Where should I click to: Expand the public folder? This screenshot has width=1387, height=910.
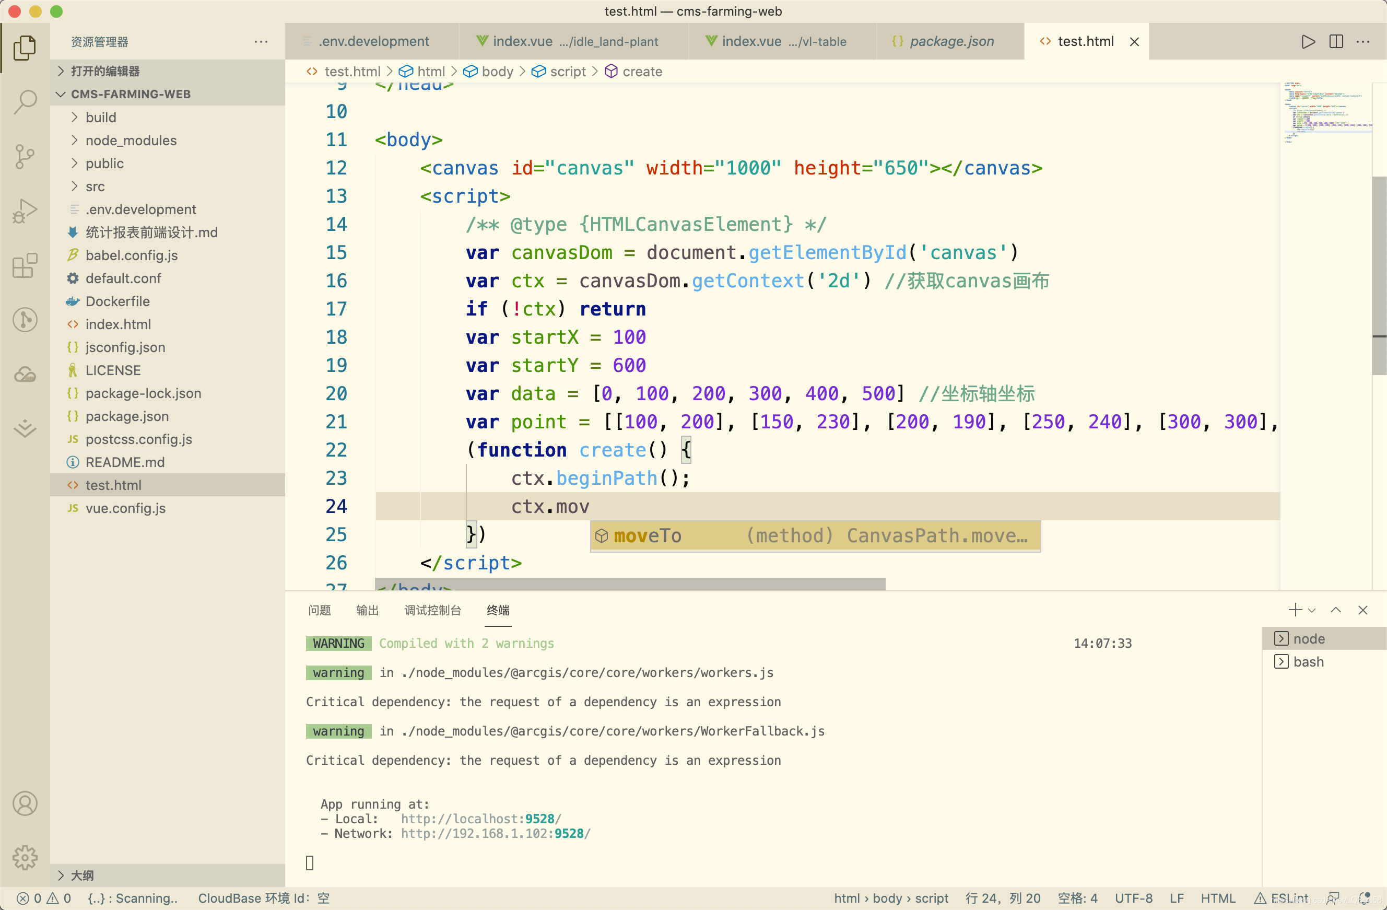168,163
